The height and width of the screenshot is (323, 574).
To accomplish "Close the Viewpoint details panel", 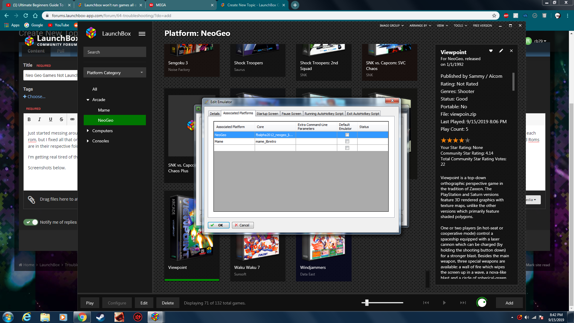I will pyautogui.click(x=511, y=51).
